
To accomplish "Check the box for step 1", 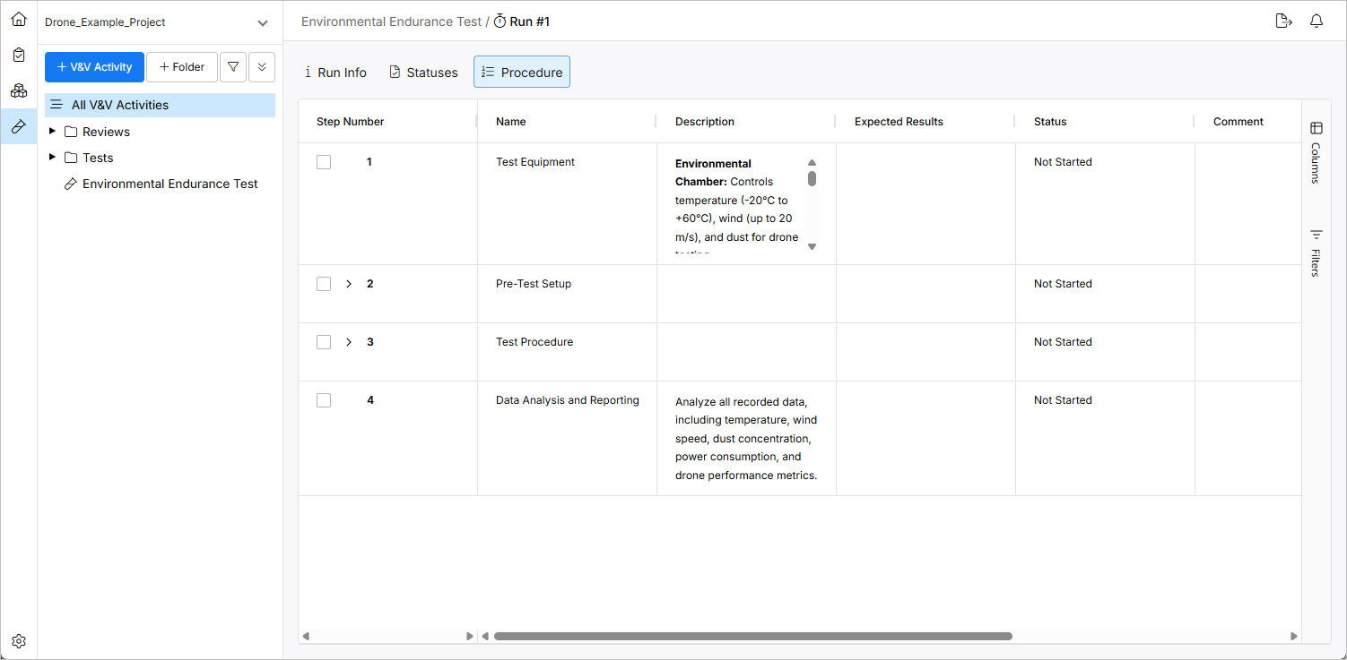I will pyautogui.click(x=324, y=162).
